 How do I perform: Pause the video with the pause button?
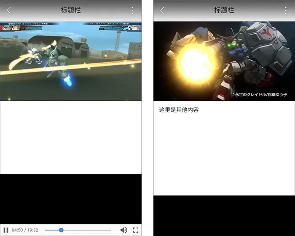coord(6,230)
